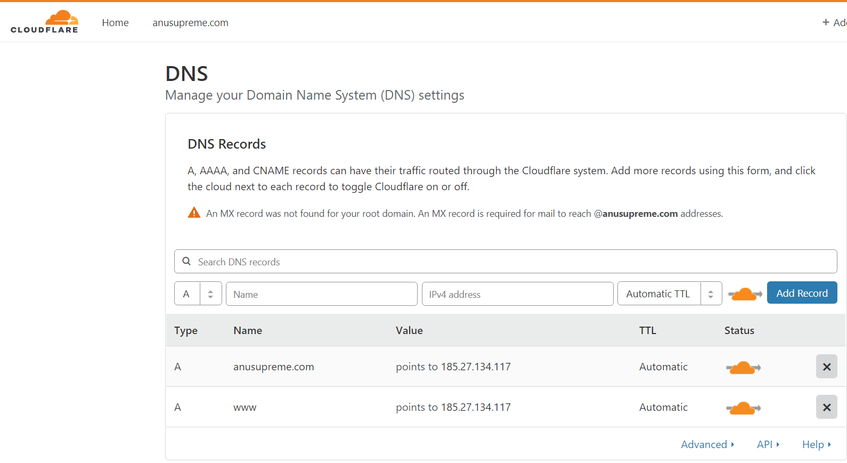
Task: Open the anusupreme.com site menu
Action: 190,22
